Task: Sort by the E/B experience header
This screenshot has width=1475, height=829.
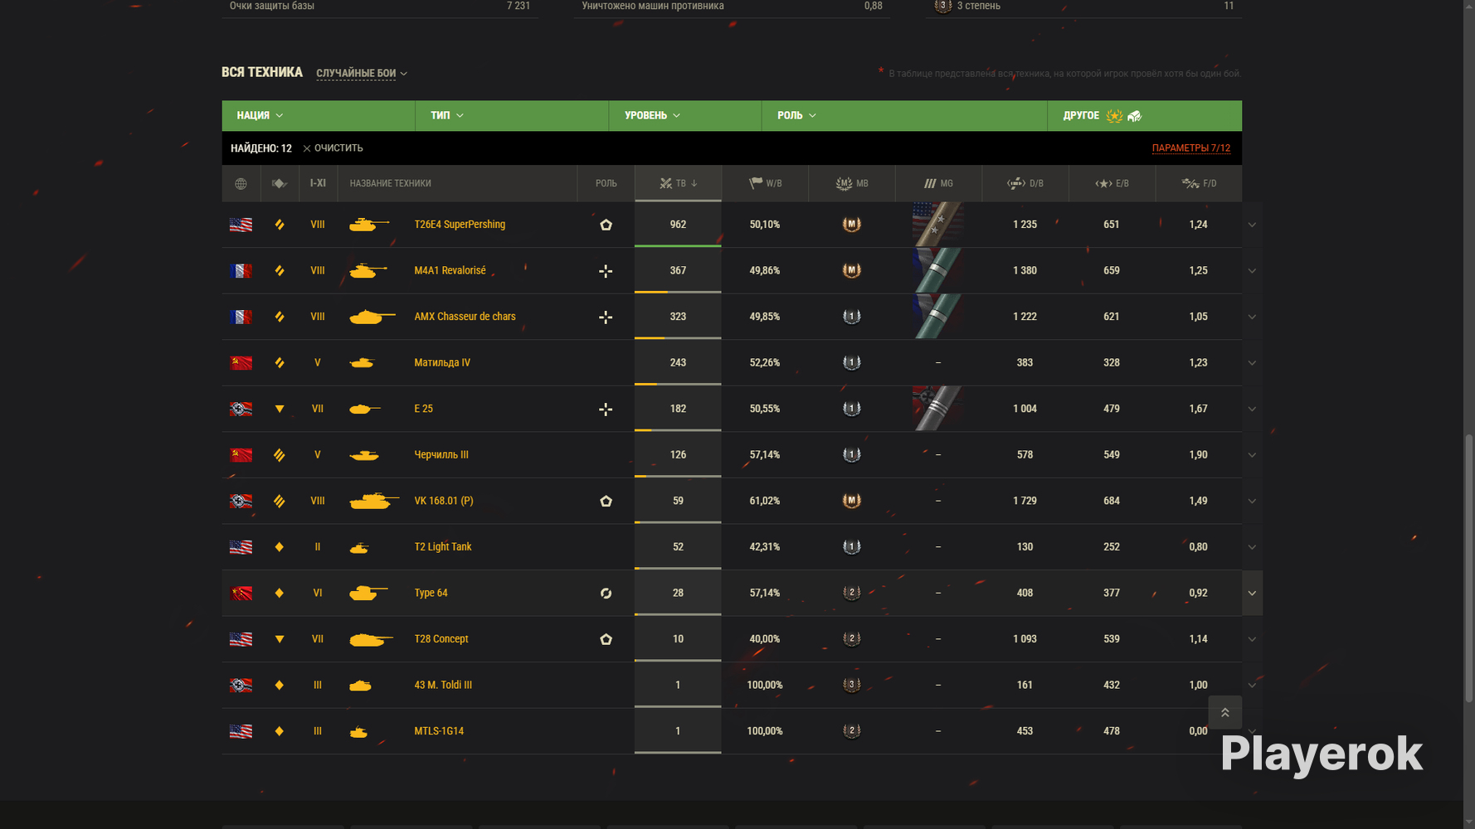Action: click(1112, 183)
